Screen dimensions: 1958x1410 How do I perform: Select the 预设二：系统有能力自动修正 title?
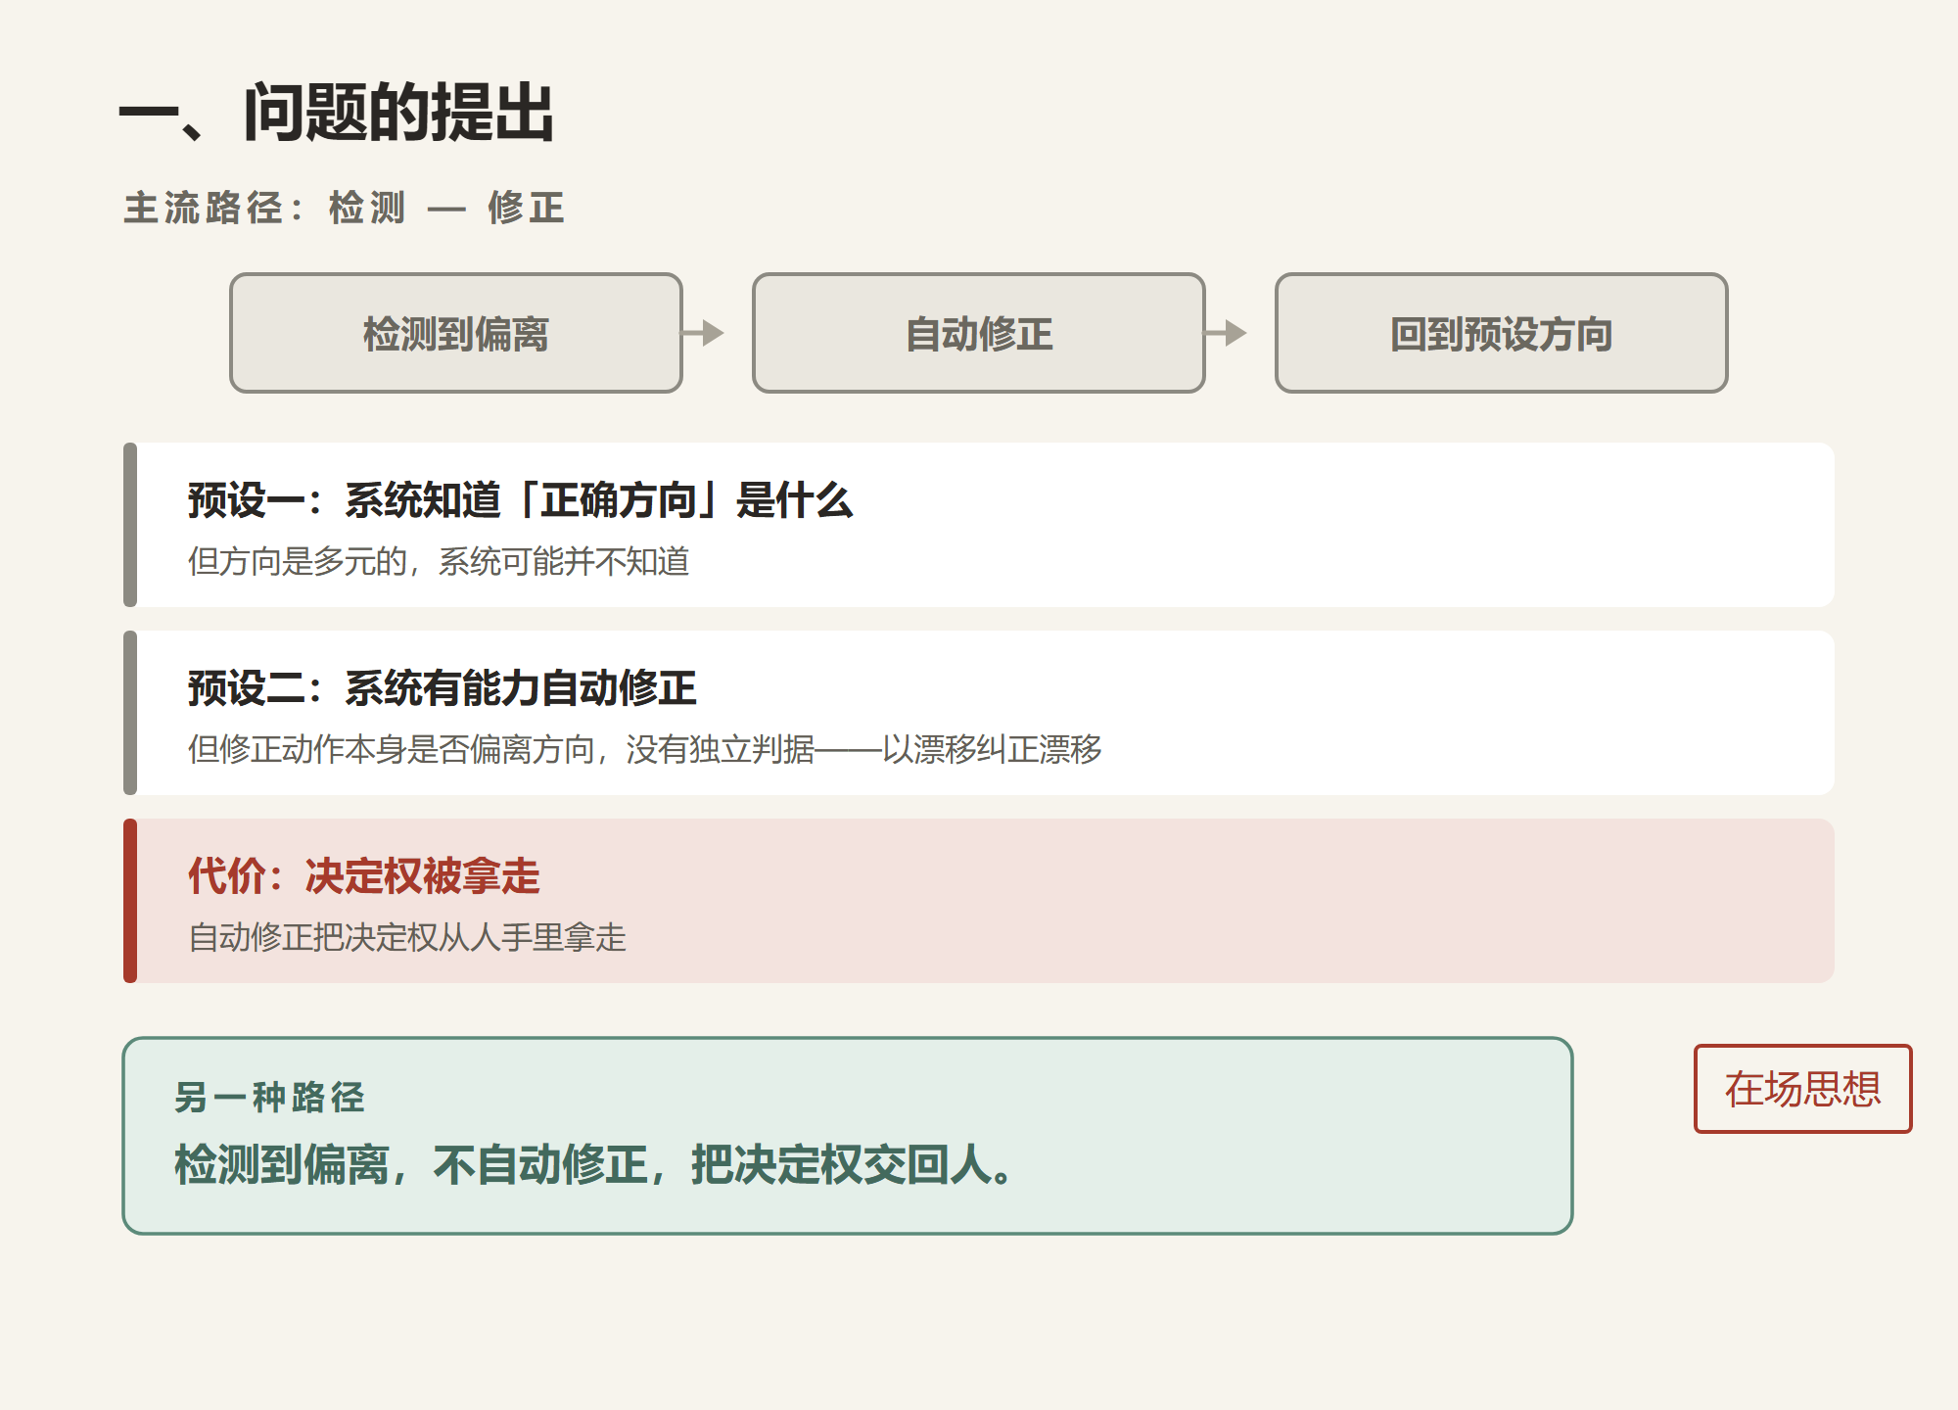click(442, 688)
